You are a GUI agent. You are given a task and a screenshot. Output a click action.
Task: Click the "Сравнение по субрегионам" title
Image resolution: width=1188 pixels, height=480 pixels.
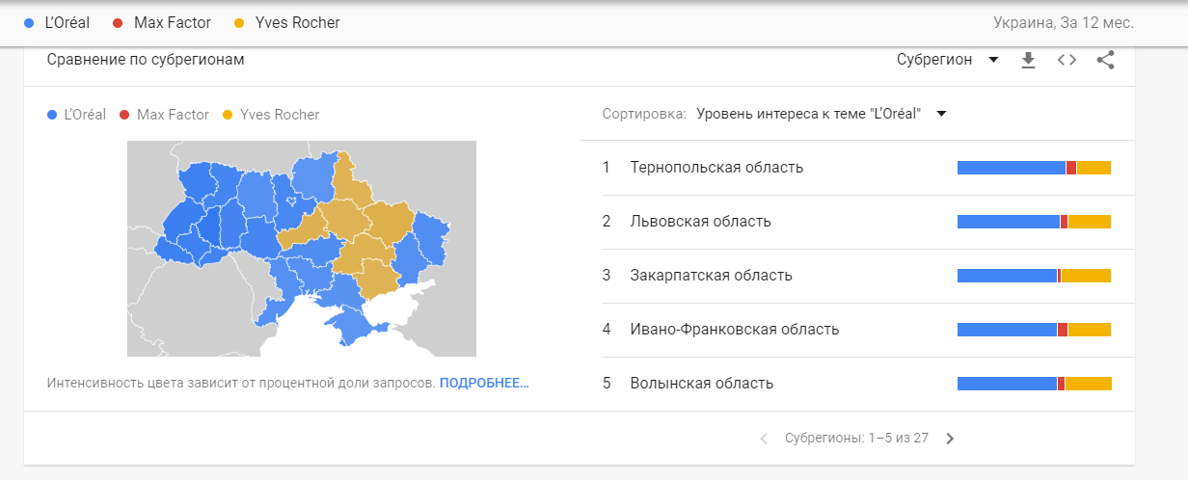146,60
